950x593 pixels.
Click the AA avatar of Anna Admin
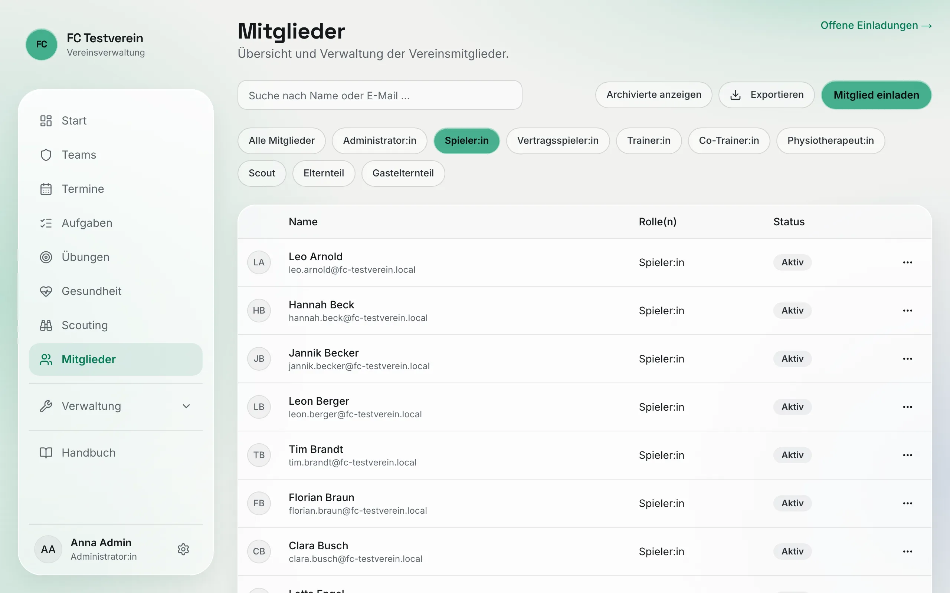click(x=48, y=550)
